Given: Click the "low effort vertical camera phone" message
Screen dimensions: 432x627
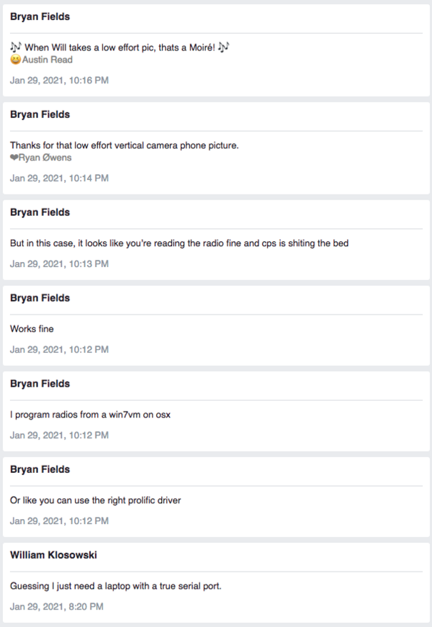Looking at the screenshot, I should [x=124, y=145].
